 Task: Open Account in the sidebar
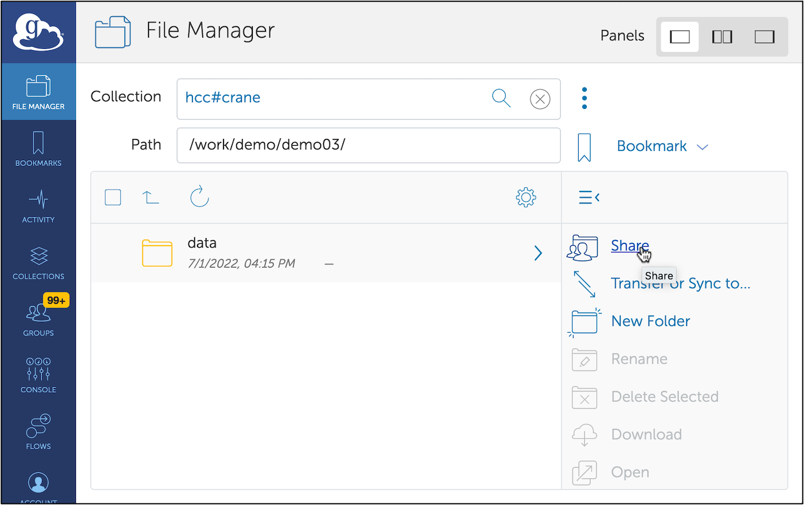(x=39, y=487)
